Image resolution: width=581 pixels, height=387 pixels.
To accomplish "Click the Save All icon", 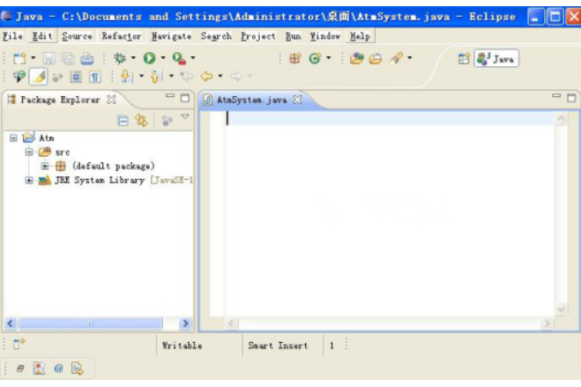I will [68, 58].
